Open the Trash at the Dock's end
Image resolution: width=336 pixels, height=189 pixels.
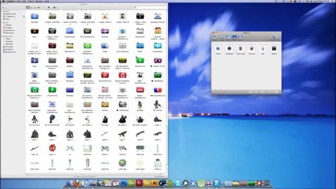tap(267, 183)
